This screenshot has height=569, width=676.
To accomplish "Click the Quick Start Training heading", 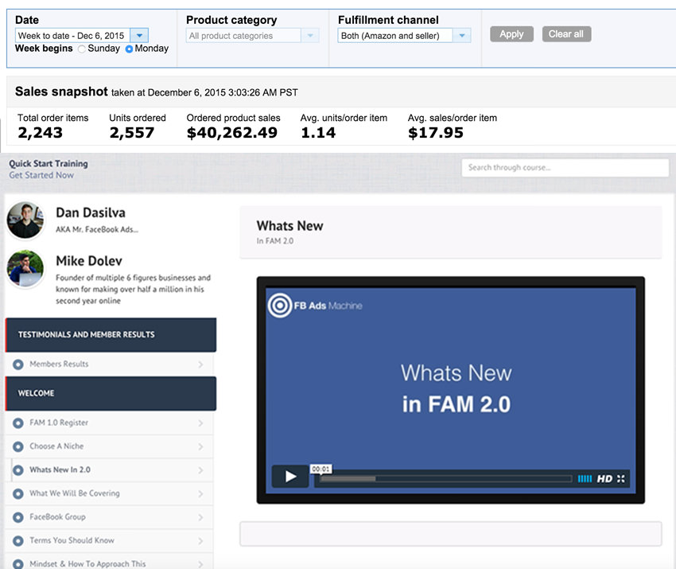I will (49, 163).
